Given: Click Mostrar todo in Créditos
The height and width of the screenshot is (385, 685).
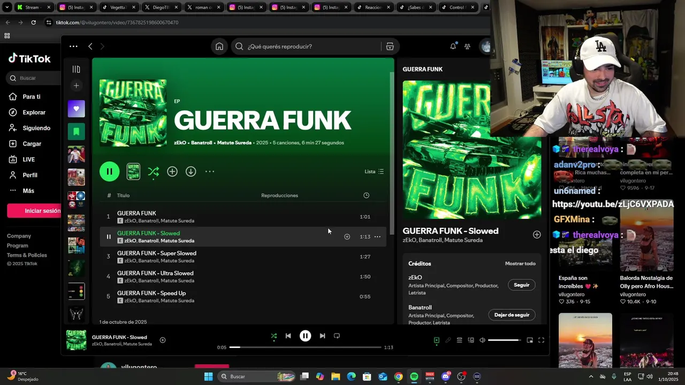Looking at the screenshot, I should tap(520, 264).
